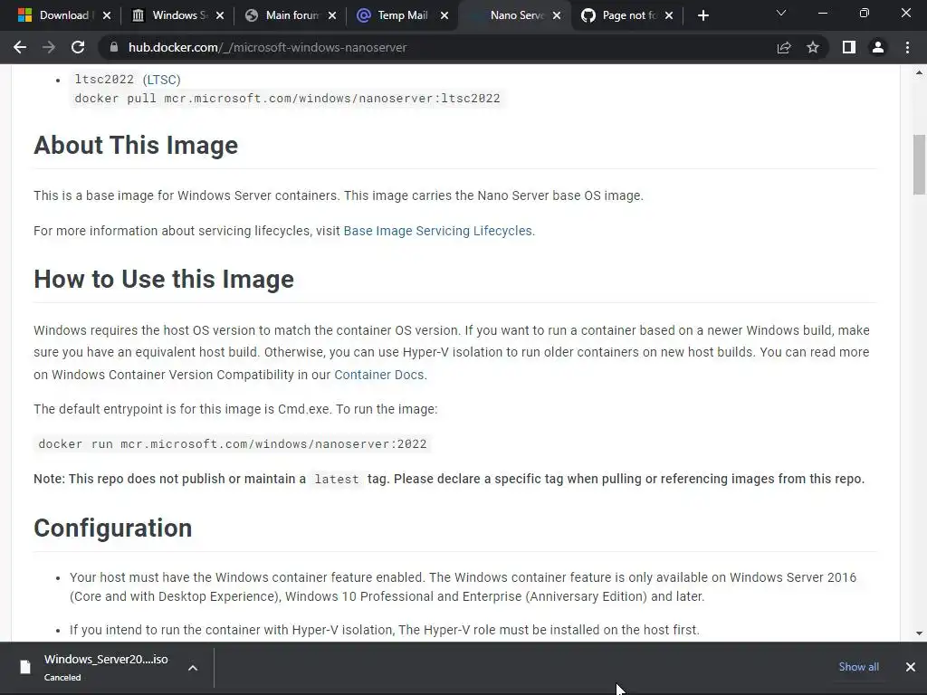Click the ltsc2022 tag name
This screenshot has width=927, height=695.
(105, 80)
